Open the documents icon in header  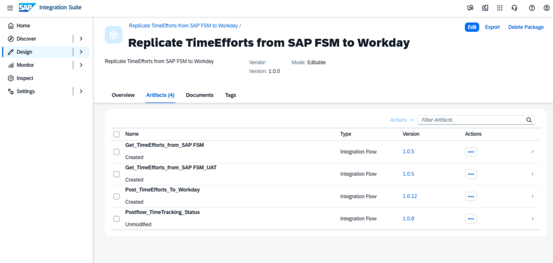click(485, 8)
